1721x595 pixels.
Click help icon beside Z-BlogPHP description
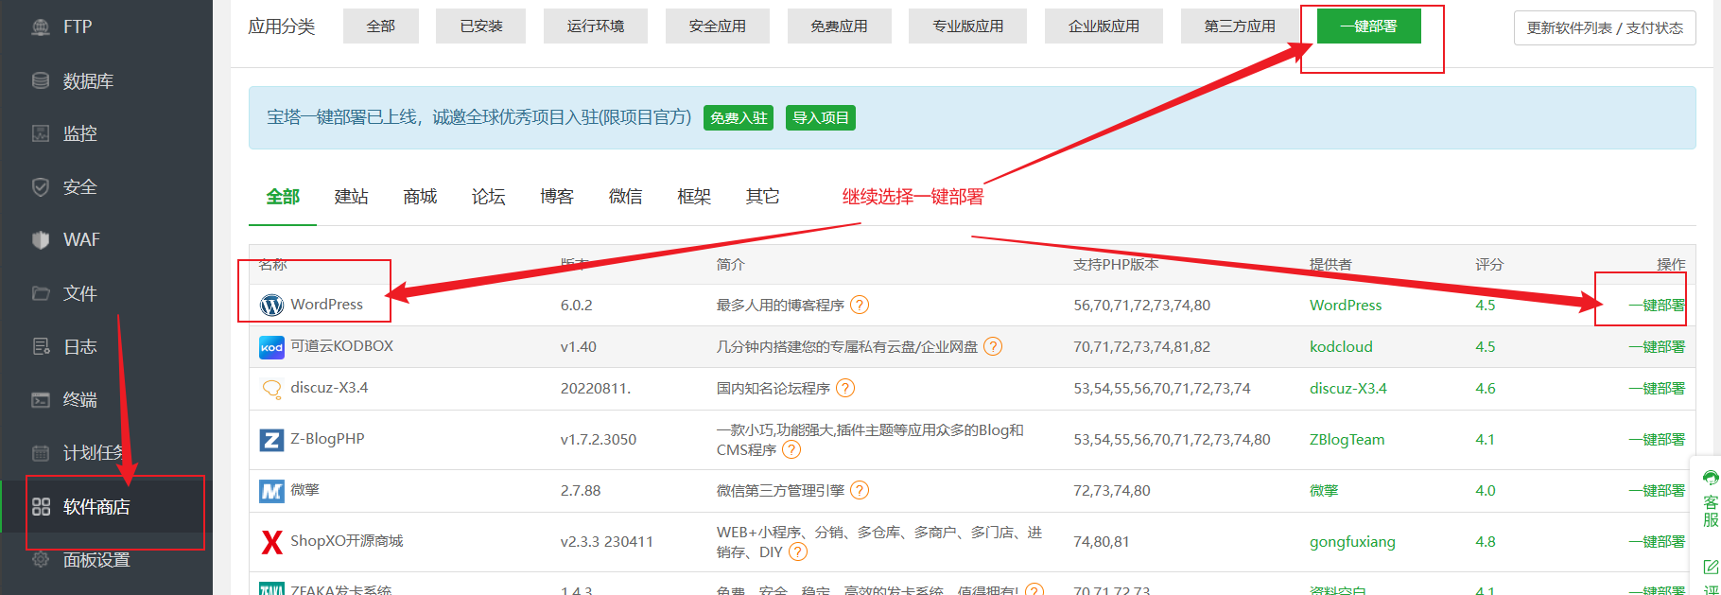click(x=791, y=450)
